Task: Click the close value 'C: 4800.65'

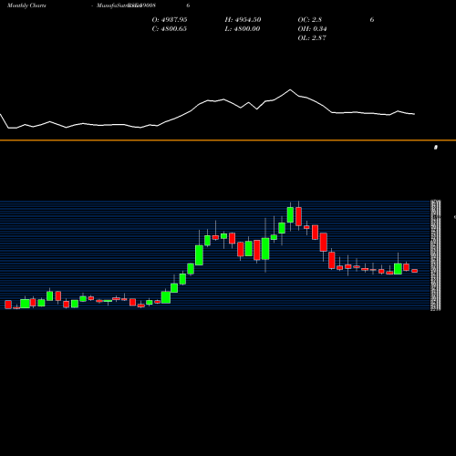Action: click(169, 29)
